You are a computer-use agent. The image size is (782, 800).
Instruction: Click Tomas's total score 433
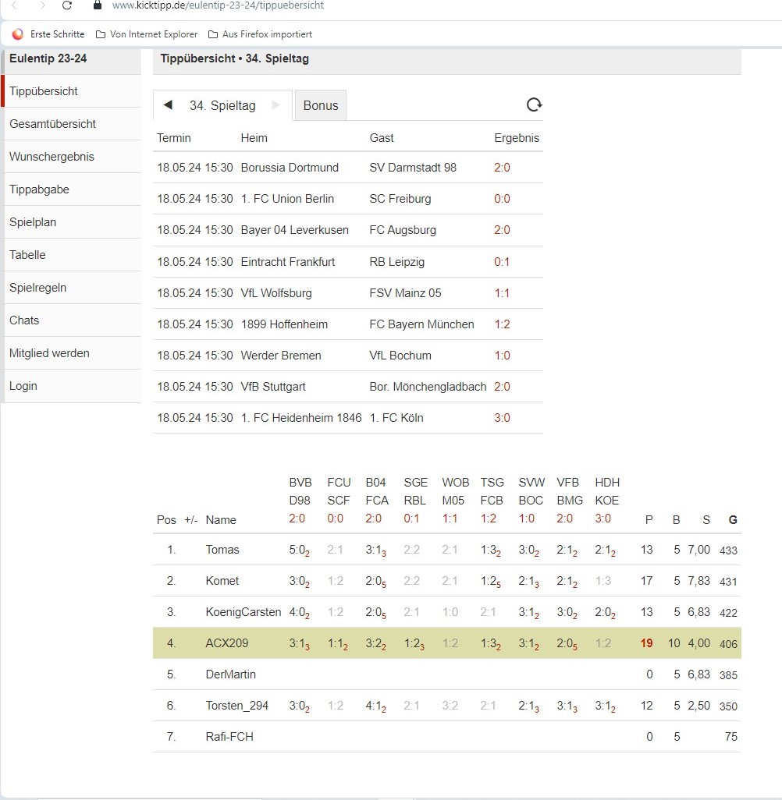(x=728, y=550)
